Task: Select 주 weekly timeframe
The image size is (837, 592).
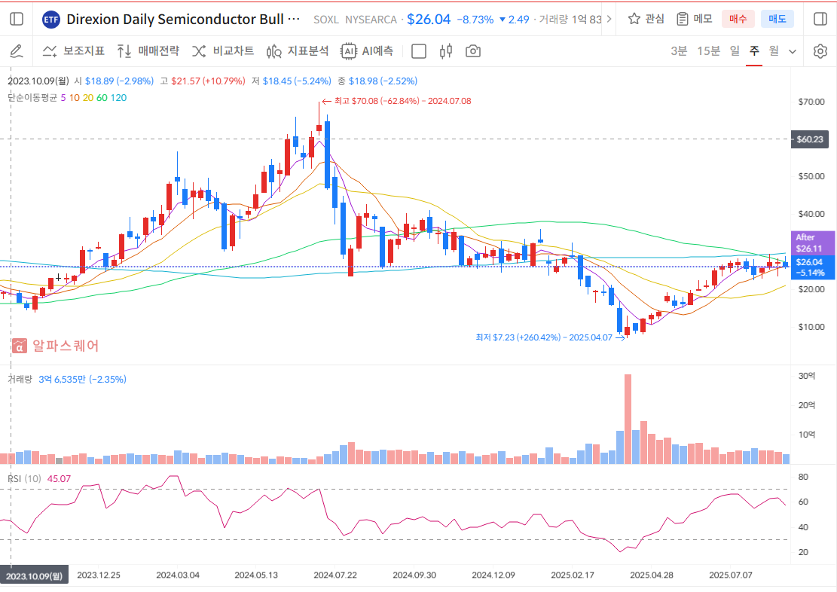Action: coord(754,51)
